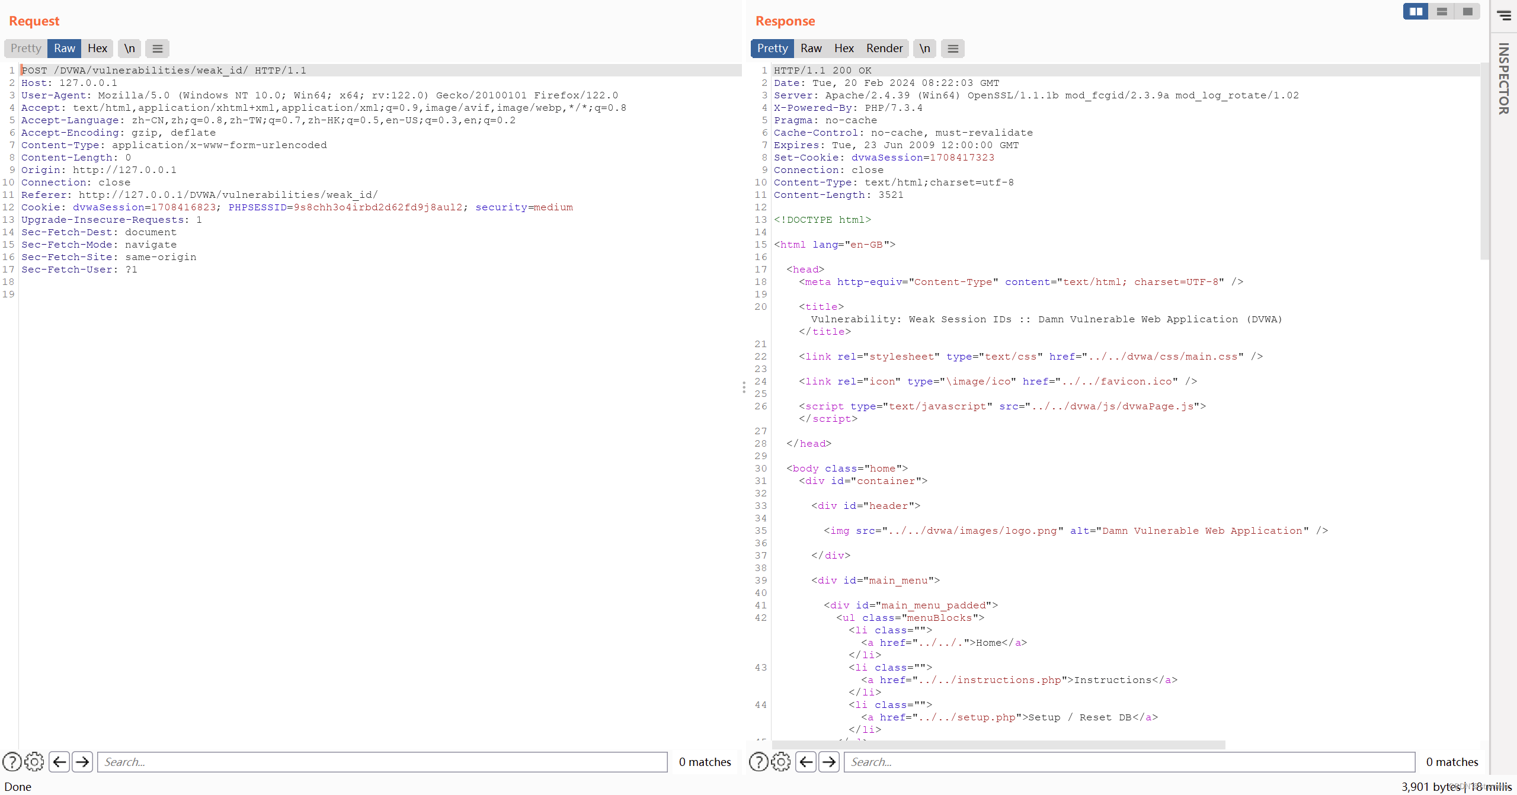Open request search help icon

[12, 762]
